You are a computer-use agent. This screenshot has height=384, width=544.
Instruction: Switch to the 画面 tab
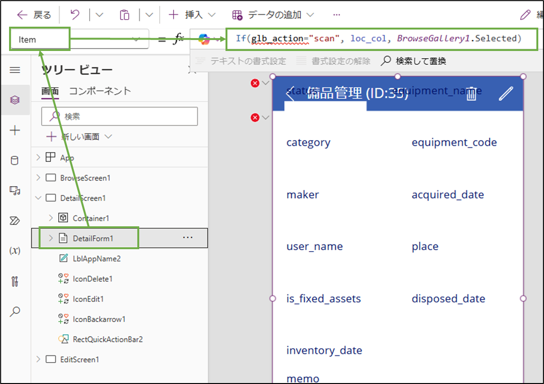click(50, 91)
